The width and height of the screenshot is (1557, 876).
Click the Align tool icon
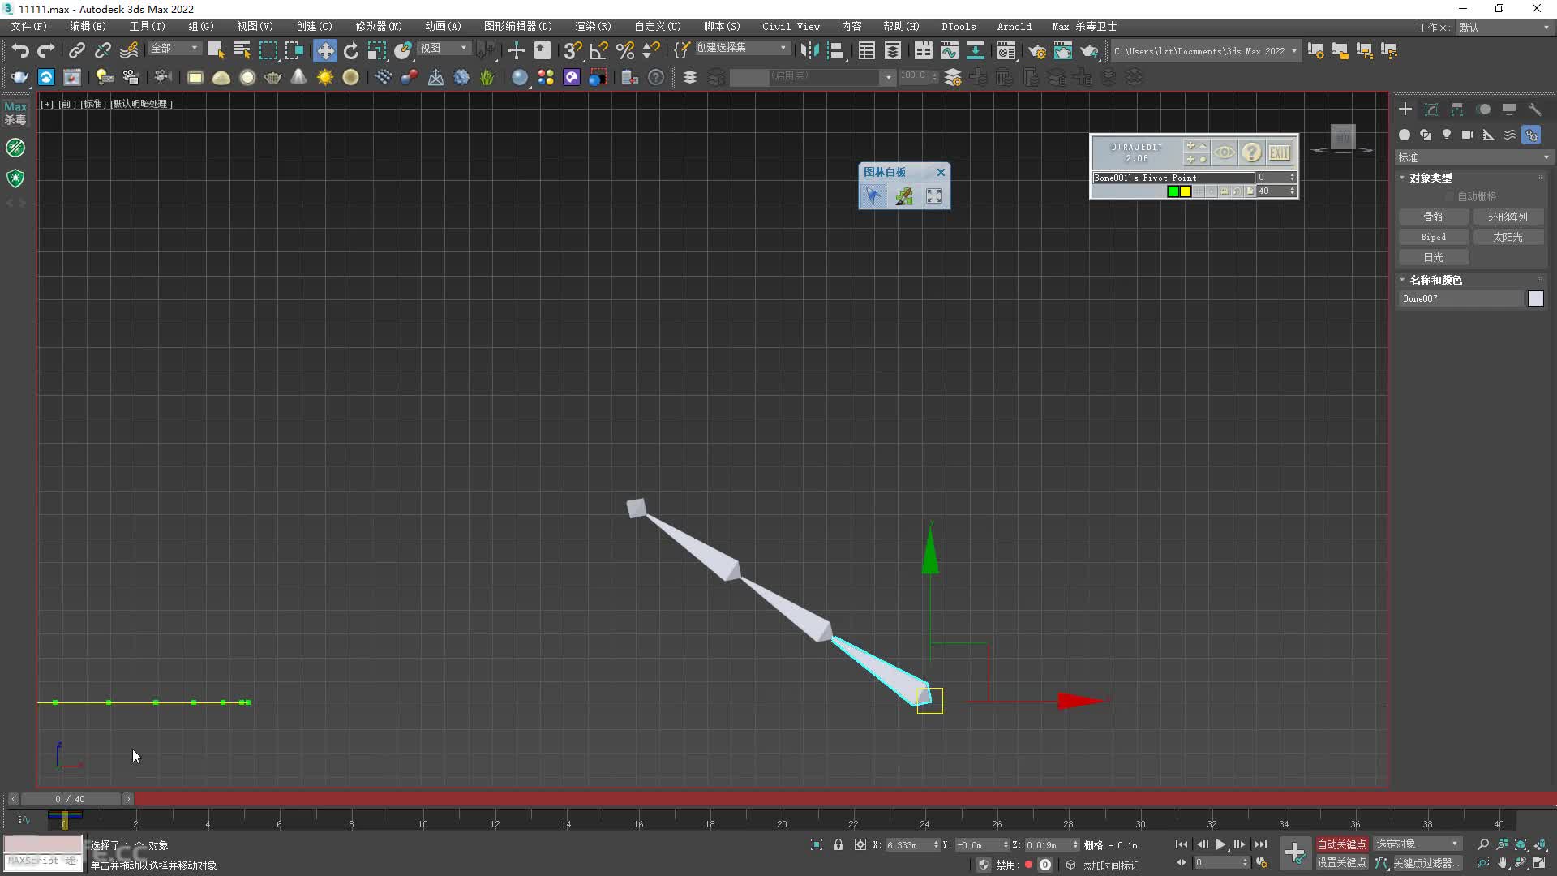pos(835,50)
